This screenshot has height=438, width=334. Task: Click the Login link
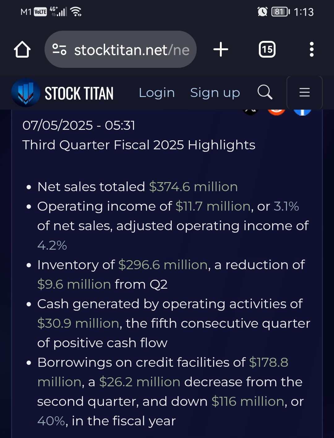click(157, 93)
